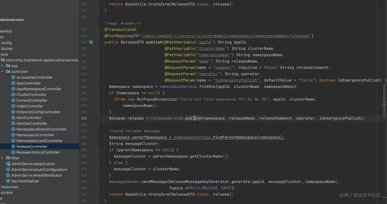Click the green change marker on scrollbar stripe
The width and height of the screenshot is (387, 204).
pyautogui.click(x=384, y=102)
